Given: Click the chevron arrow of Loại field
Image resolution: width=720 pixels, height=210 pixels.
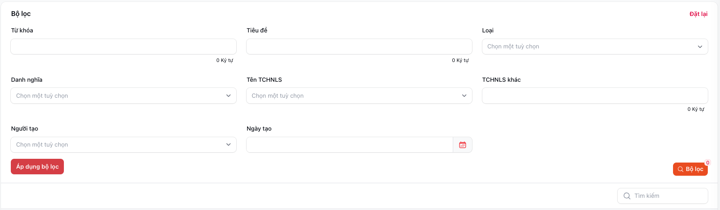Looking at the screenshot, I should (700, 47).
